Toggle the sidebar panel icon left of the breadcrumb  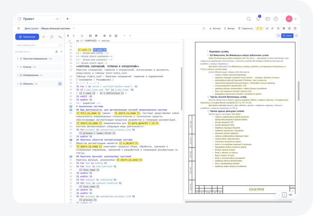[x=19, y=29]
